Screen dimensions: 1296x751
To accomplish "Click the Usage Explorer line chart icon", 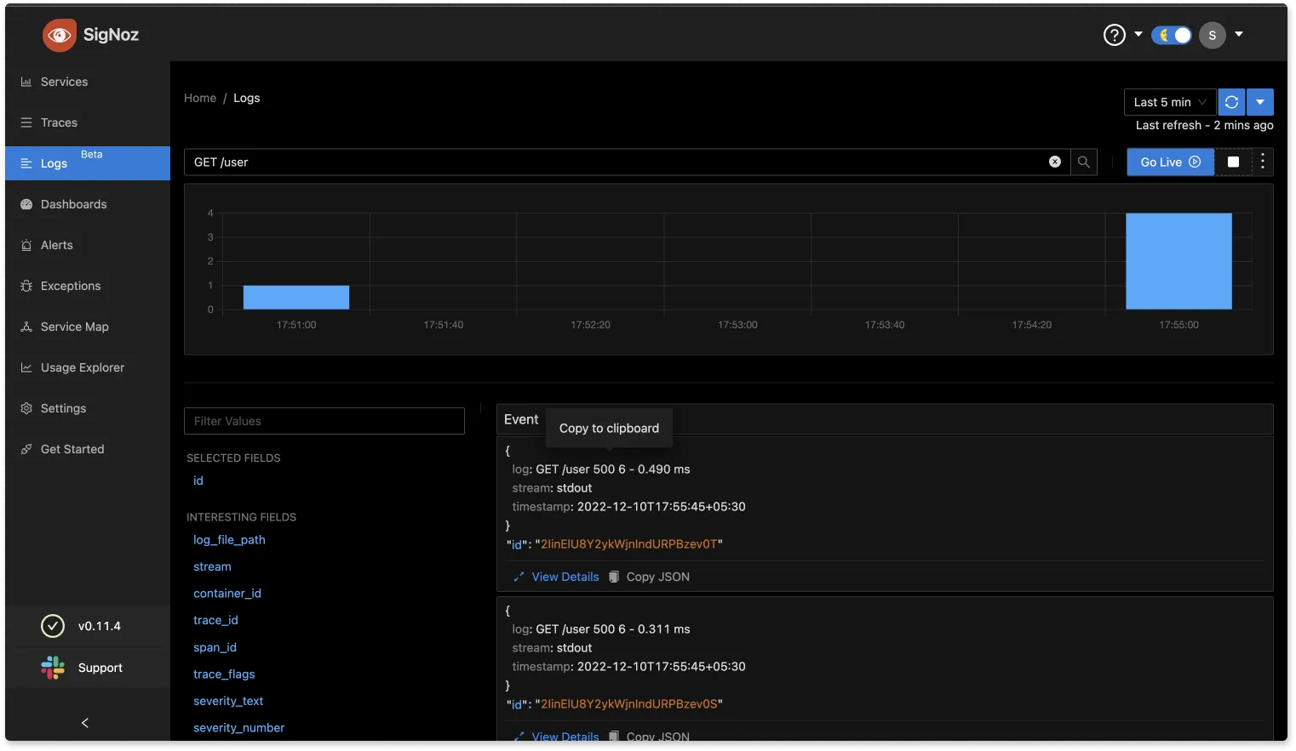I will tap(26, 367).
